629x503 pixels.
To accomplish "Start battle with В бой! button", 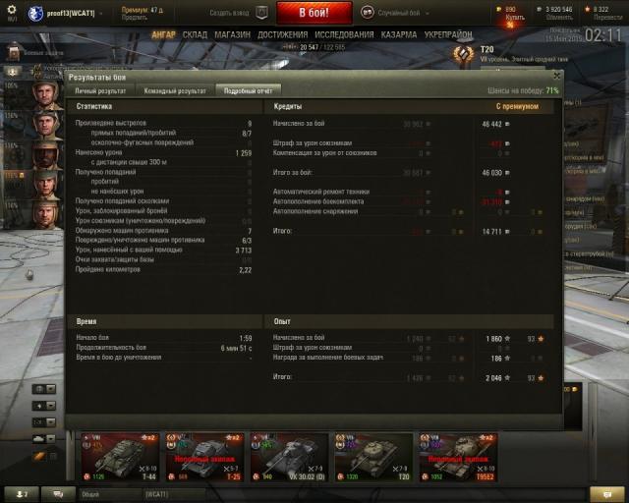I will click(314, 13).
